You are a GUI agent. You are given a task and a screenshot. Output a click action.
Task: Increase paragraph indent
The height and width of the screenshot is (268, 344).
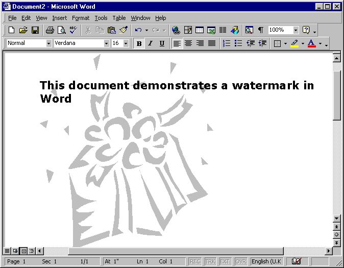(262, 43)
